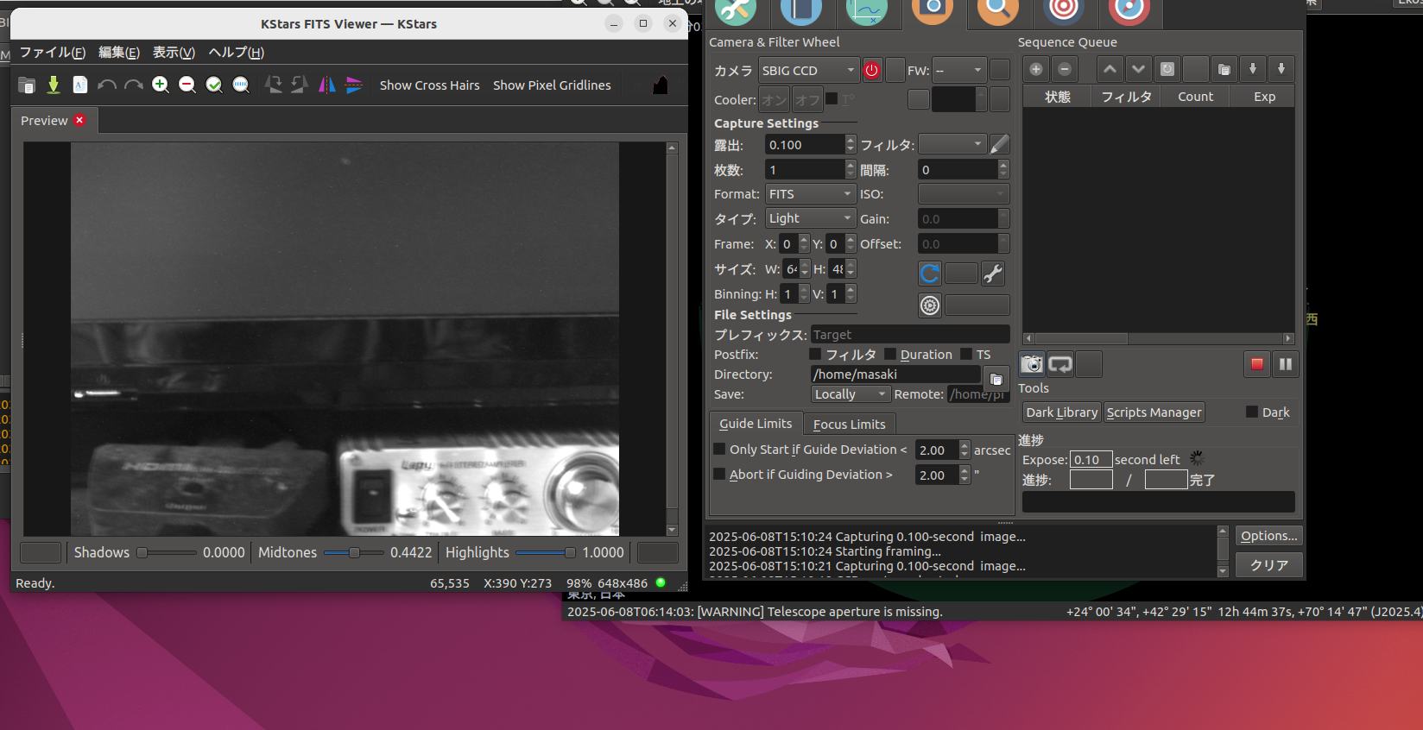
Task: Move the sequence job down
Action: [1139, 69]
